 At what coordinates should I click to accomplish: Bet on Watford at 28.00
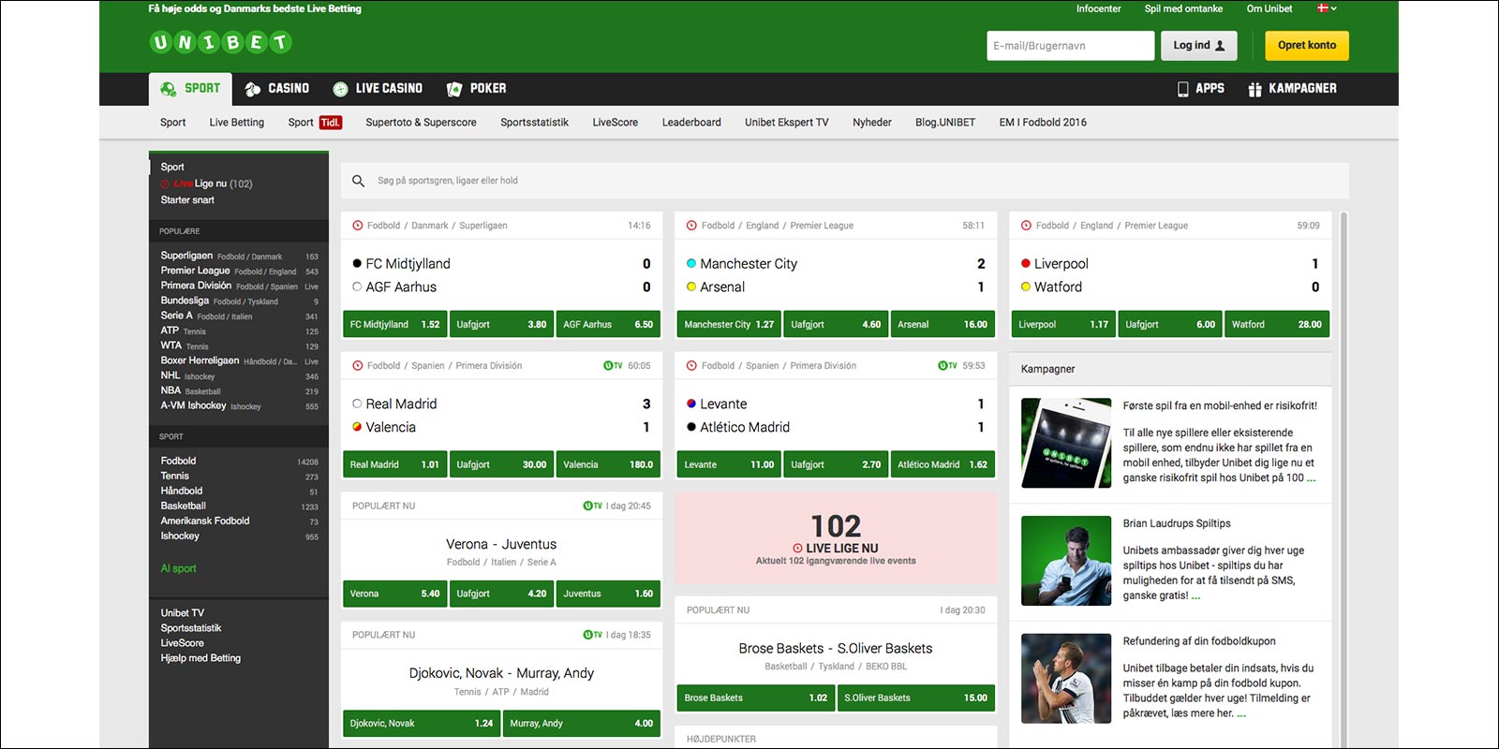(x=1277, y=325)
